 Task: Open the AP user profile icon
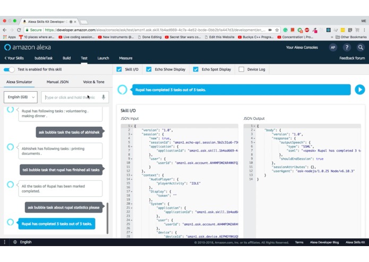click(333, 47)
